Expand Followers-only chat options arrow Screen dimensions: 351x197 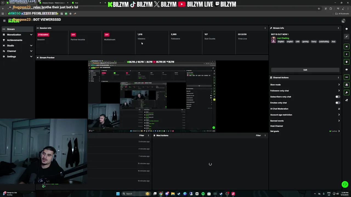[339, 91]
